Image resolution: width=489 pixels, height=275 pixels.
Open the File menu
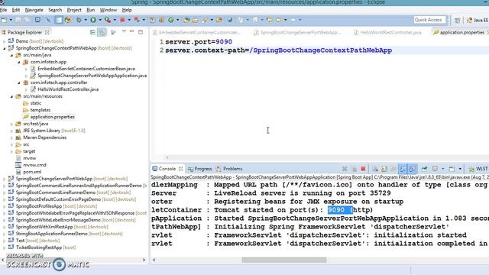(3, 10)
